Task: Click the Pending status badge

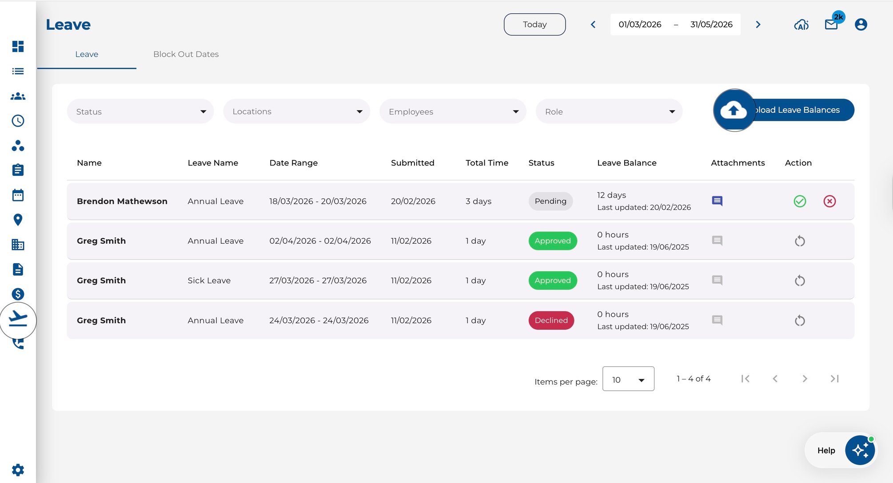Action: pos(550,201)
